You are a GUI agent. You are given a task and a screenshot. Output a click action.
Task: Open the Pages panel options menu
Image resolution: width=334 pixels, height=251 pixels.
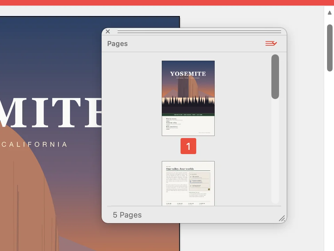271,44
